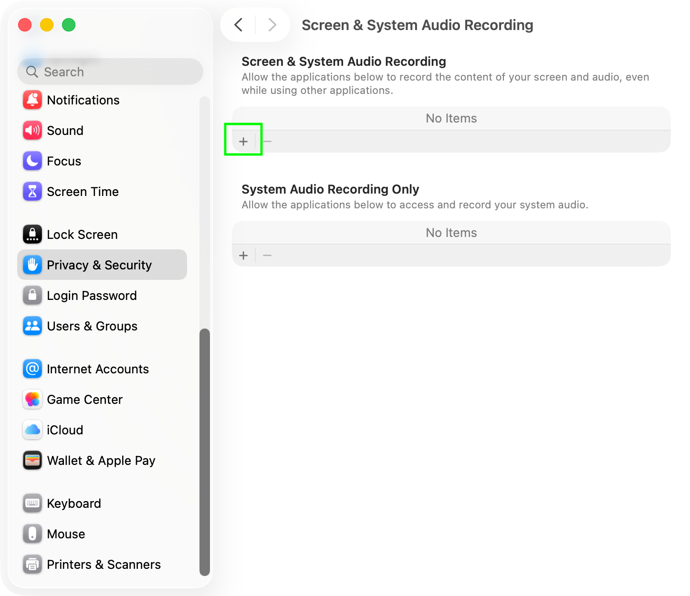
Task: Open Sound settings via speaker icon
Action: coord(32,131)
